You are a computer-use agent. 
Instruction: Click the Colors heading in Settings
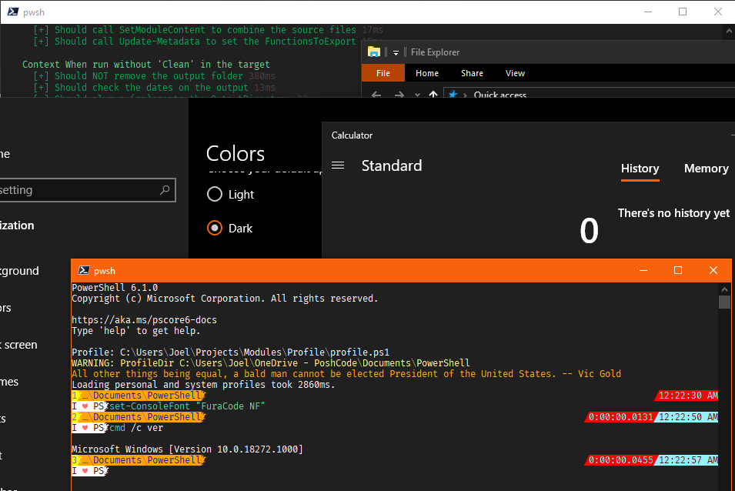point(236,154)
